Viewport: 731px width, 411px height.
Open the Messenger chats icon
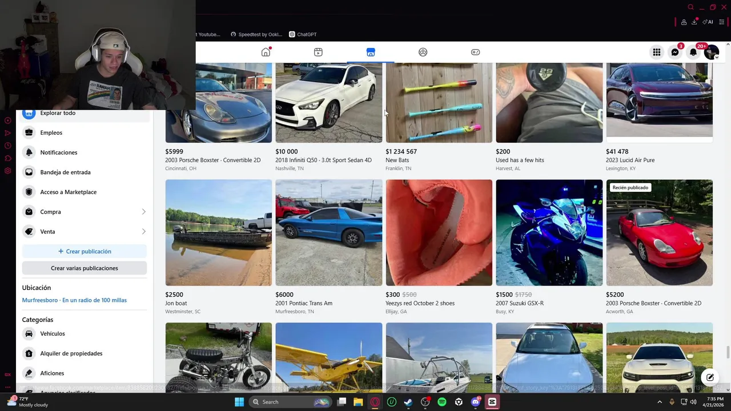click(x=675, y=52)
